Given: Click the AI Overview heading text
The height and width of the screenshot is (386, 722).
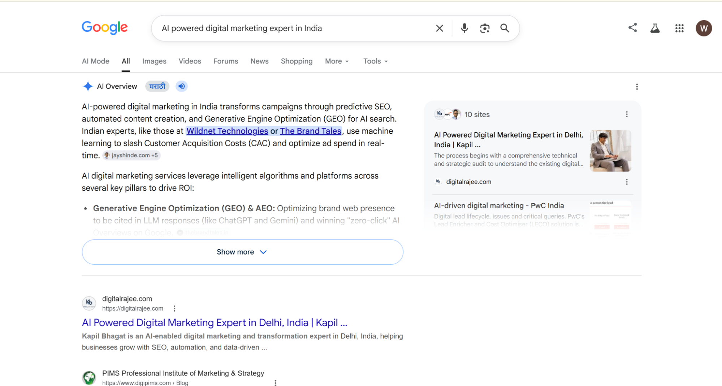Looking at the screenshot, I should pyautogui.click(x=117, y=86).
